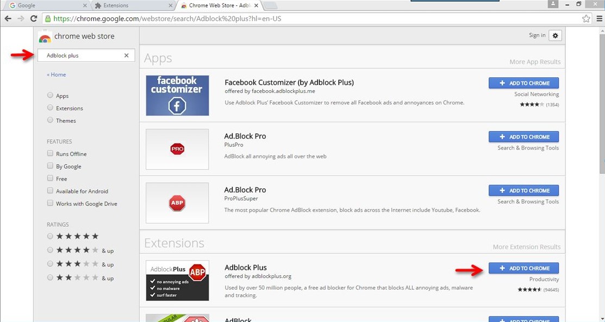Add PlusPro Ad.Block Pro to Chrome

coord(523,137)
